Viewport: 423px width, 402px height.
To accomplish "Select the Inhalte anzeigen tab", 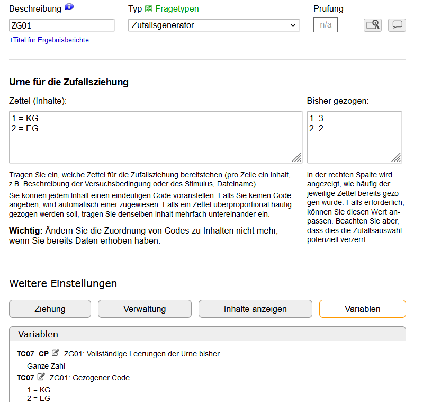I will (255, 309).
